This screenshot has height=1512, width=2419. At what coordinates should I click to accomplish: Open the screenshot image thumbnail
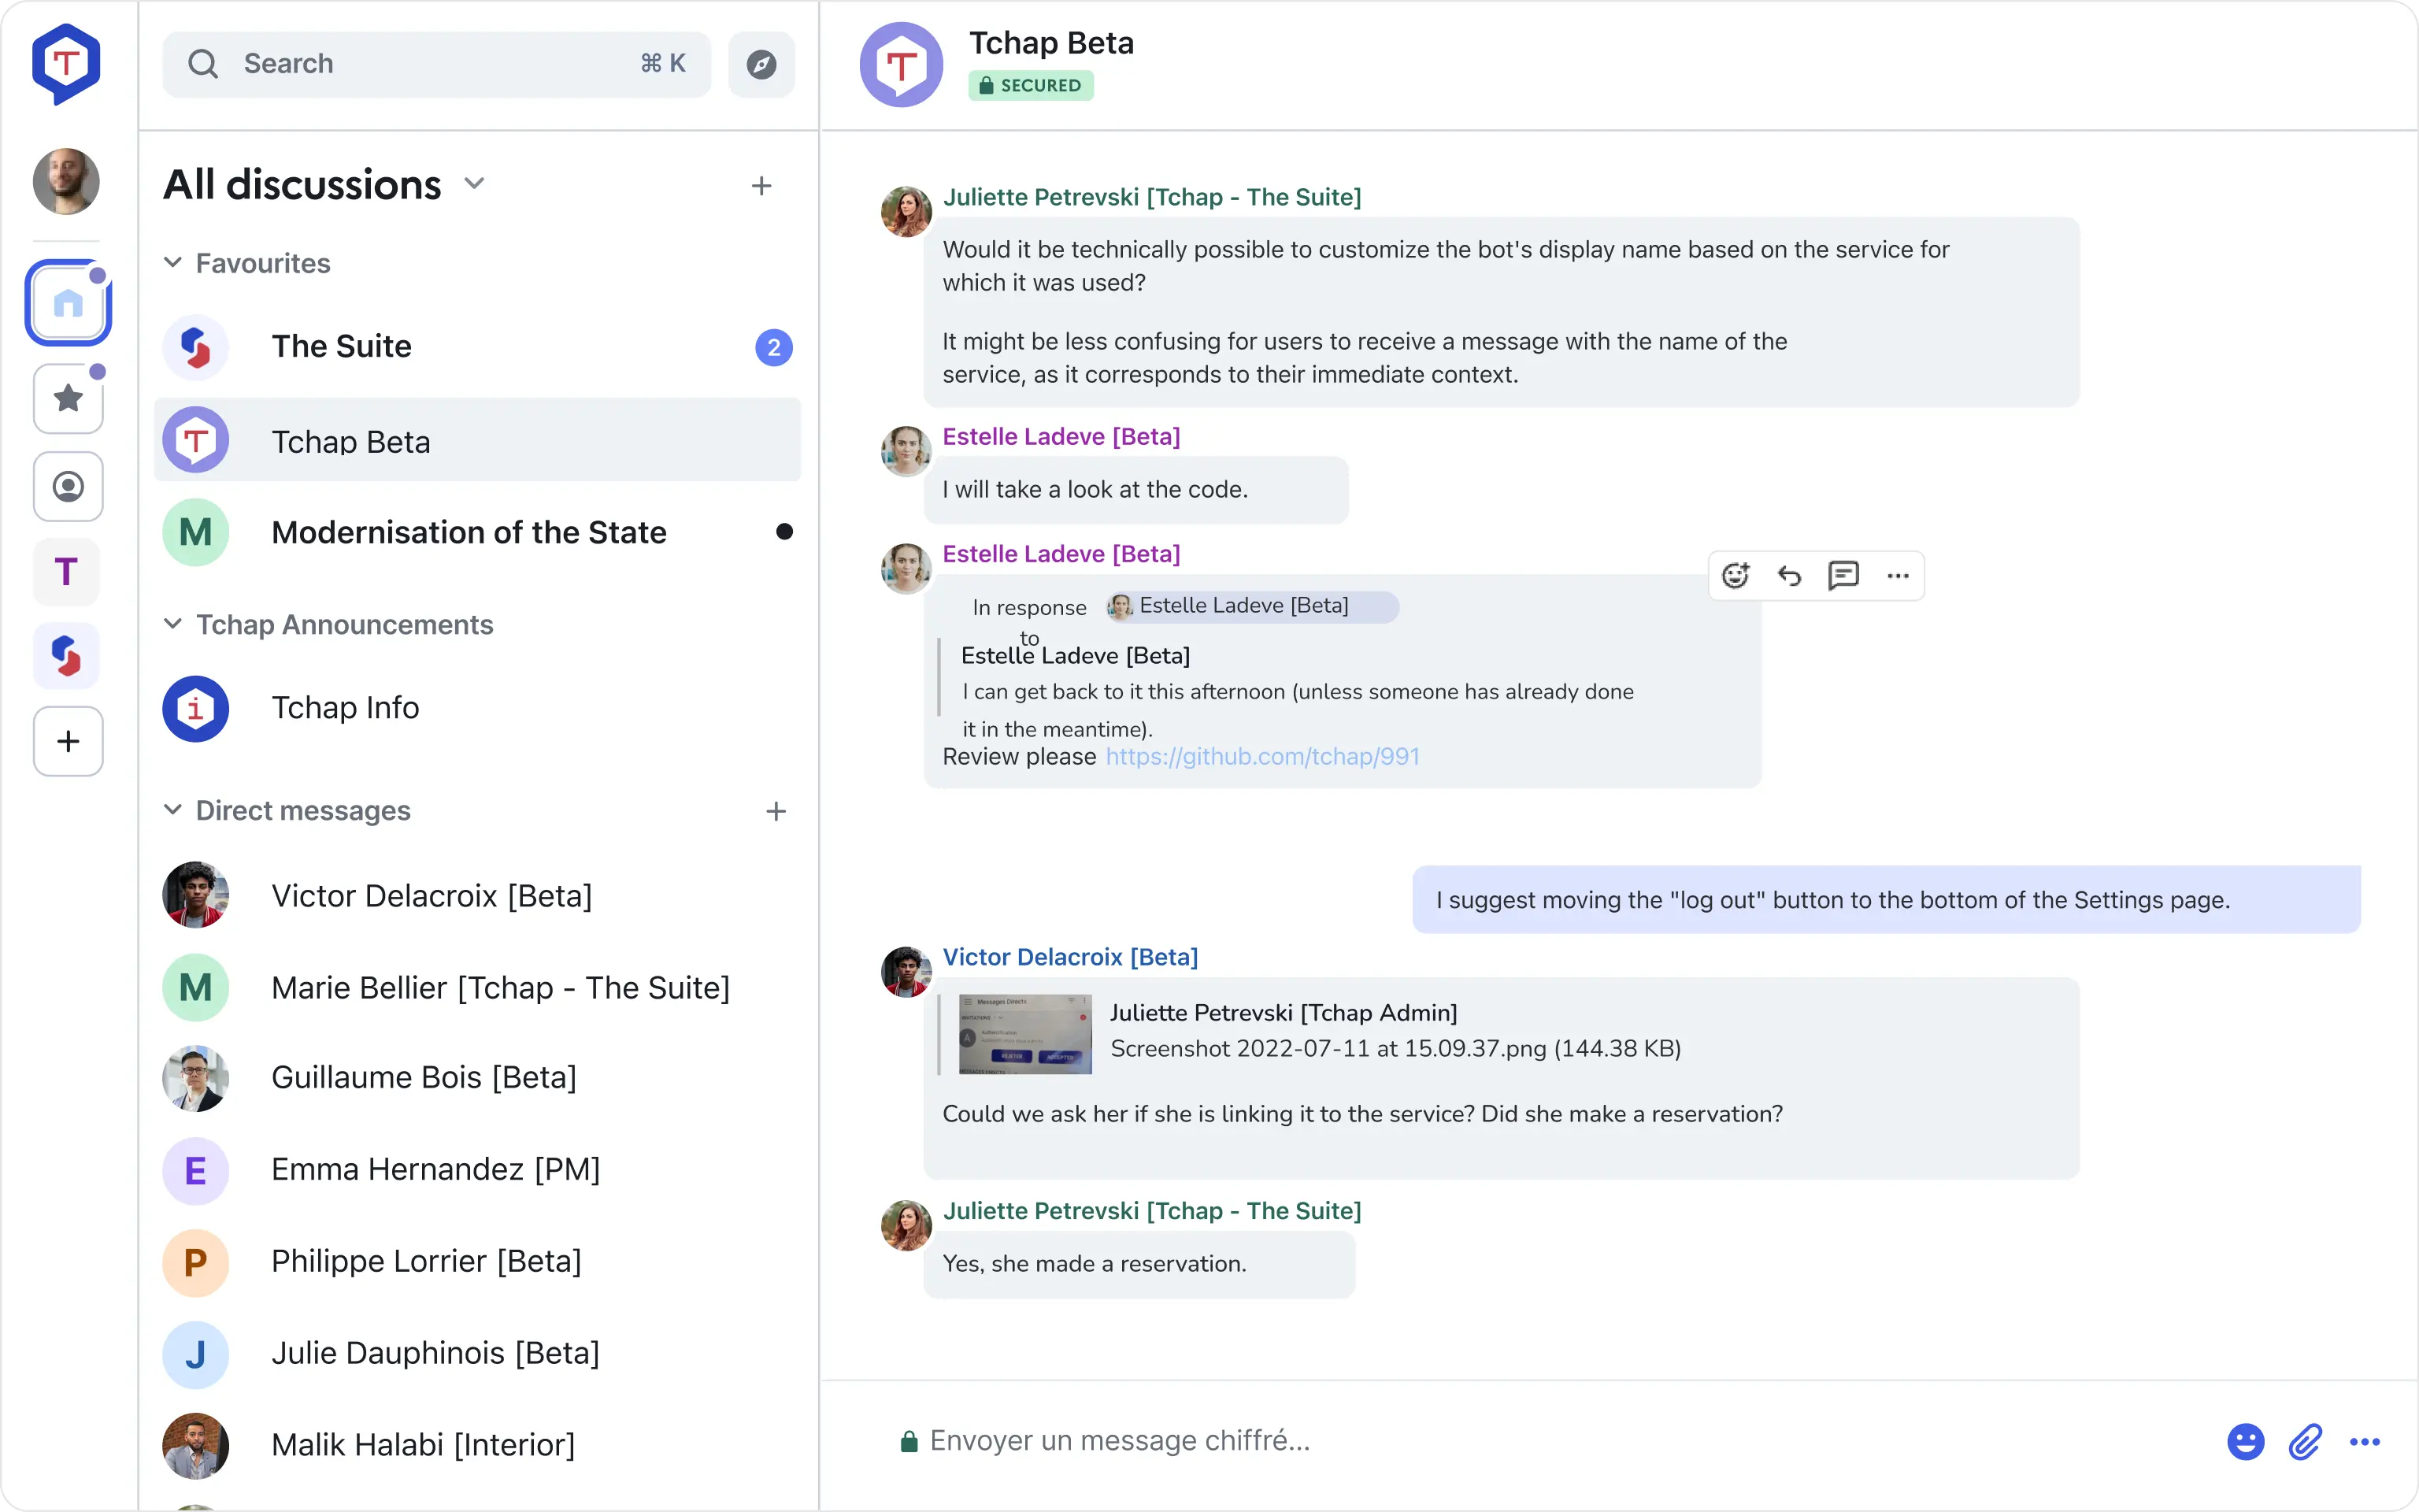[1024, 1034]
